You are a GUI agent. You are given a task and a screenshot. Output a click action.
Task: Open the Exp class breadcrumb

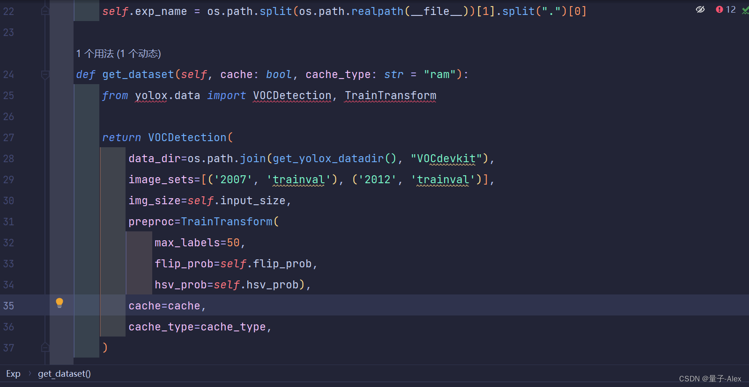click(13, 374)
